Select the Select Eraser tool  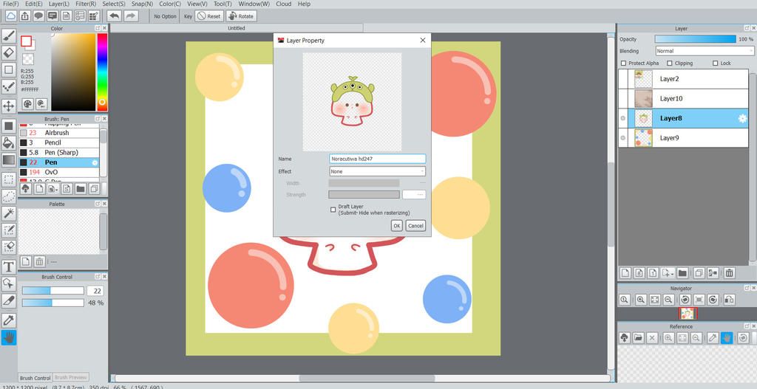click(9, 247)
